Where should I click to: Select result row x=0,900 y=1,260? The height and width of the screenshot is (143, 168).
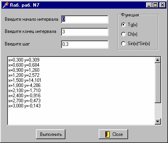tap(24, 70)
